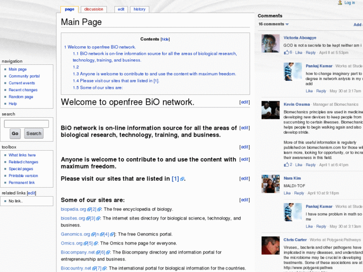This screenshot has height=272, width=363.
Task: Click the search input field
Action: click(x=26, y=124)
